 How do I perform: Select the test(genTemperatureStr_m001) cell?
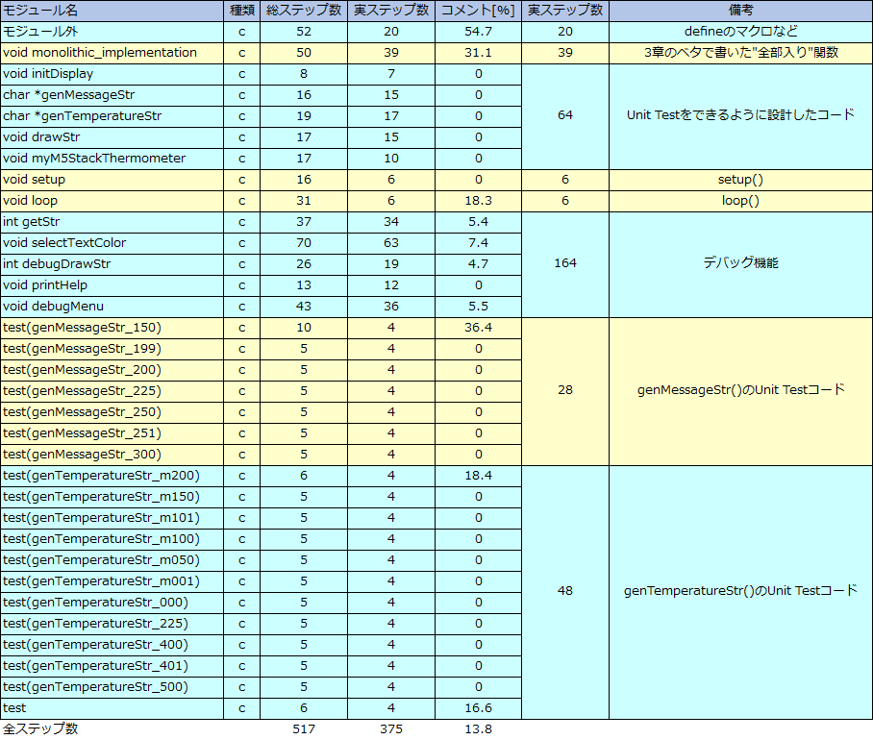tap(112, 581)
